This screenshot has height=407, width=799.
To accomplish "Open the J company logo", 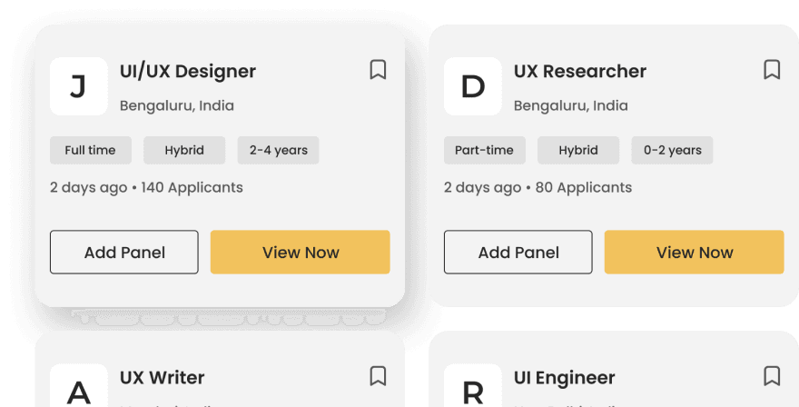I will 78,86.
